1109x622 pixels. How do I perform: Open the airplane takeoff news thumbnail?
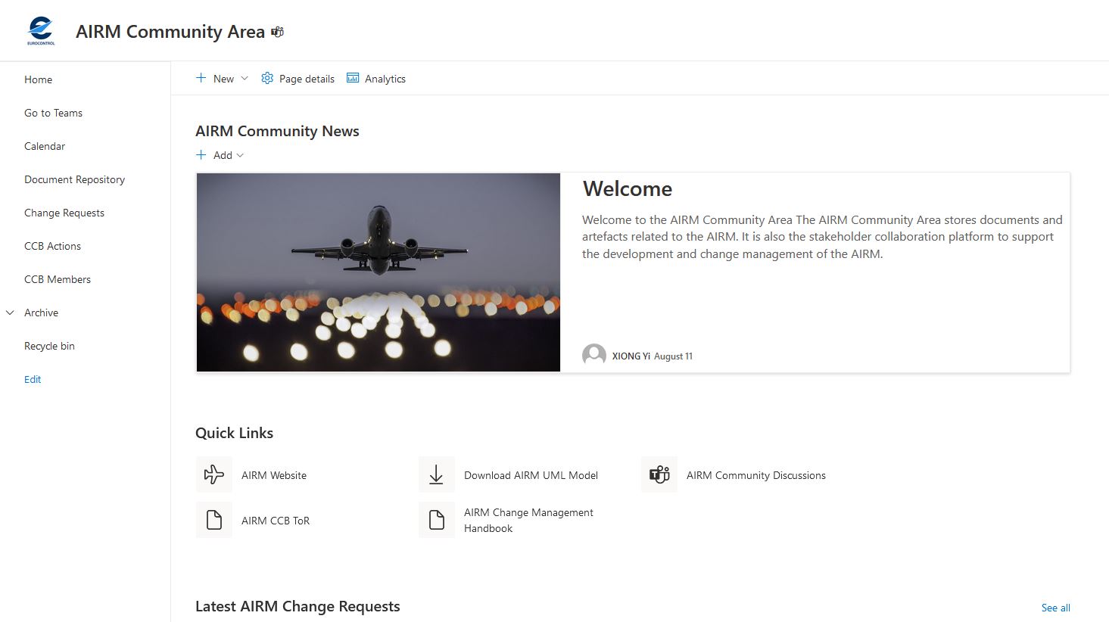pos(378,272)
